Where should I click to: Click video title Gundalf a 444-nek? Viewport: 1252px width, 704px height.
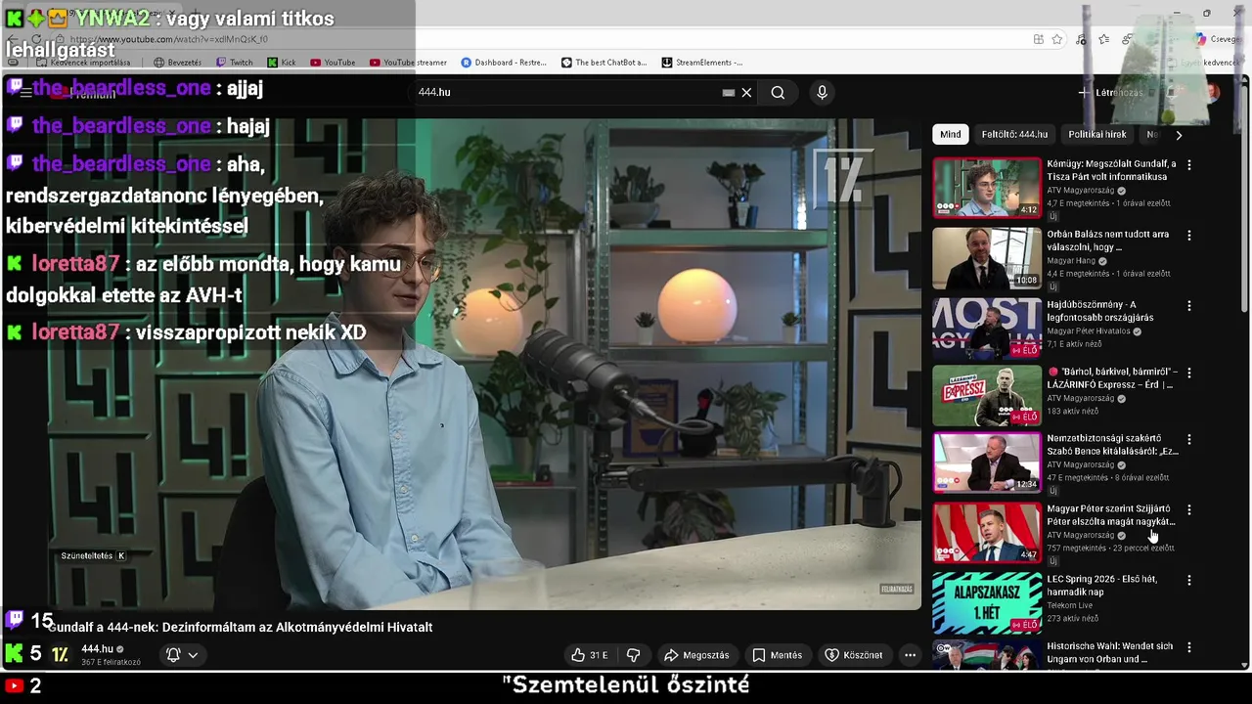tap(241, 627)
